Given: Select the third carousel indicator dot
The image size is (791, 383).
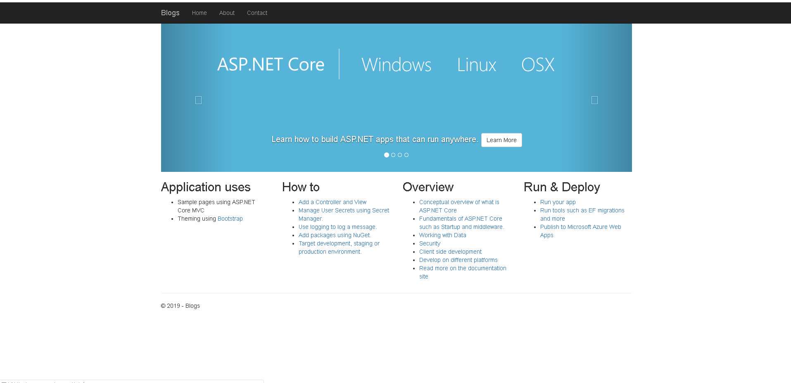Looking at the screenshot, I should click(x=400, y=155).
